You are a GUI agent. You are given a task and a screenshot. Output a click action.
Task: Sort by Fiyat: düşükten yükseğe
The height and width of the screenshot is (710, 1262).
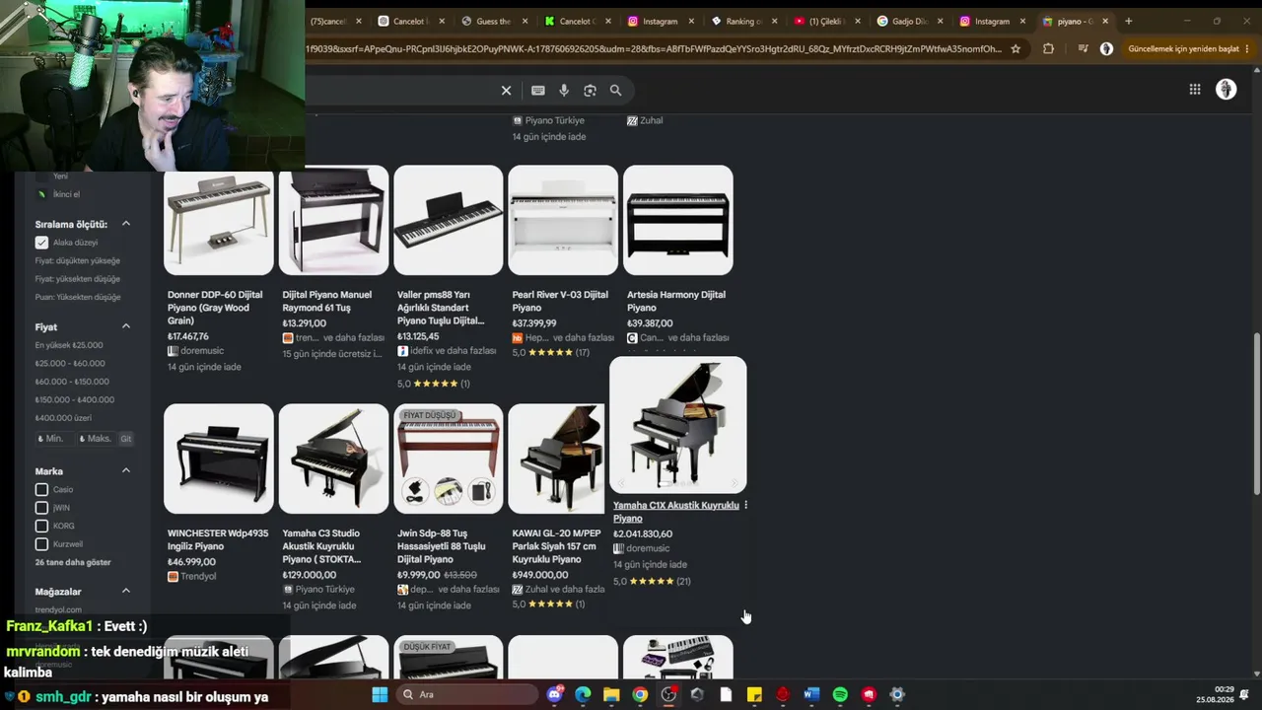[x=78, y=260]
